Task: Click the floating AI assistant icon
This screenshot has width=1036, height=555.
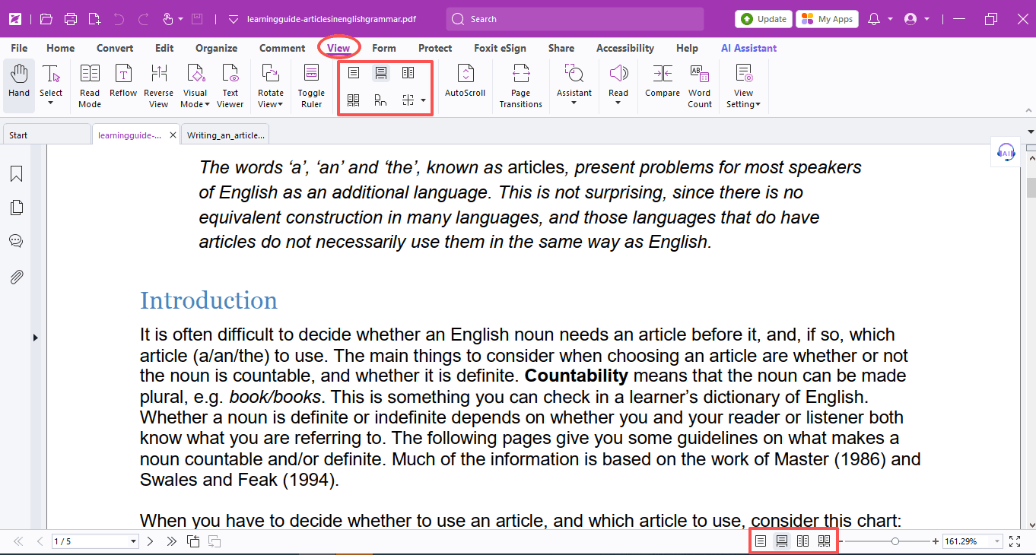Action: click(1006, 152)
